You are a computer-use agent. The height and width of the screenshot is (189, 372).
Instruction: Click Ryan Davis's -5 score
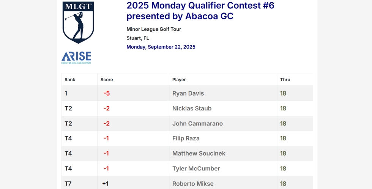coord(107,93)
